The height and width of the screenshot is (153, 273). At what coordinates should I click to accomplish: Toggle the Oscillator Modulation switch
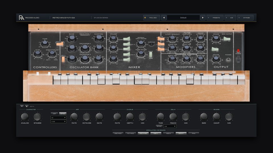click(x=60, y=44)
